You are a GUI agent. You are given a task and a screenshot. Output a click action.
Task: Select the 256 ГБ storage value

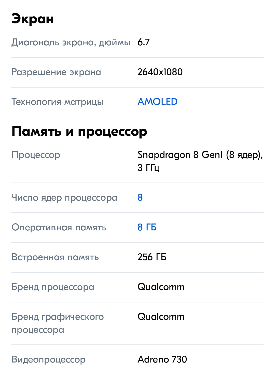point(152,257)
